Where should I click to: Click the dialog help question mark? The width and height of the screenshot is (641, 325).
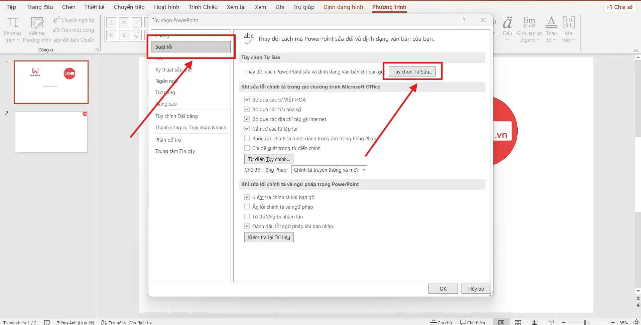click(464, 20)
